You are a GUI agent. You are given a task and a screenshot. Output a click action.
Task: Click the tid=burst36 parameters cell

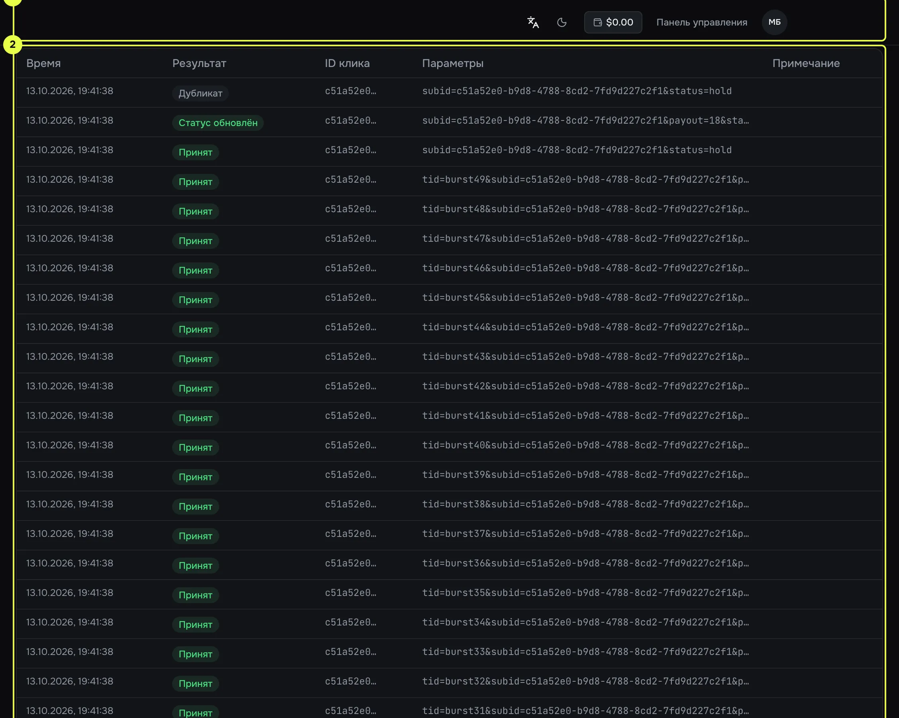click(585, 563)
